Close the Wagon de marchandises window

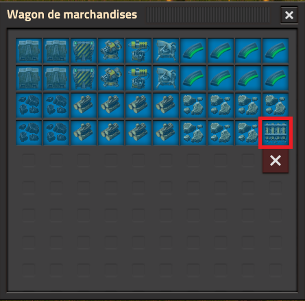click(x=289, y=15)
